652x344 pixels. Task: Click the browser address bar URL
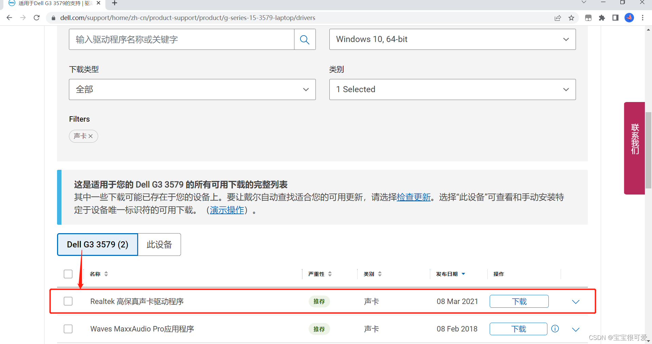click(x=187, y=18)
